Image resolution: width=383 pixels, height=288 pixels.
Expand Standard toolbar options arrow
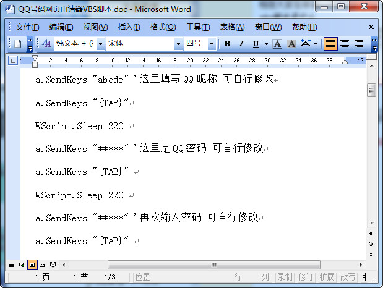[x=30, y=44]
